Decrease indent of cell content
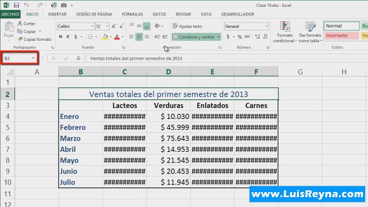The height and width of the screenshot is (207, 368). coord(157,37)
